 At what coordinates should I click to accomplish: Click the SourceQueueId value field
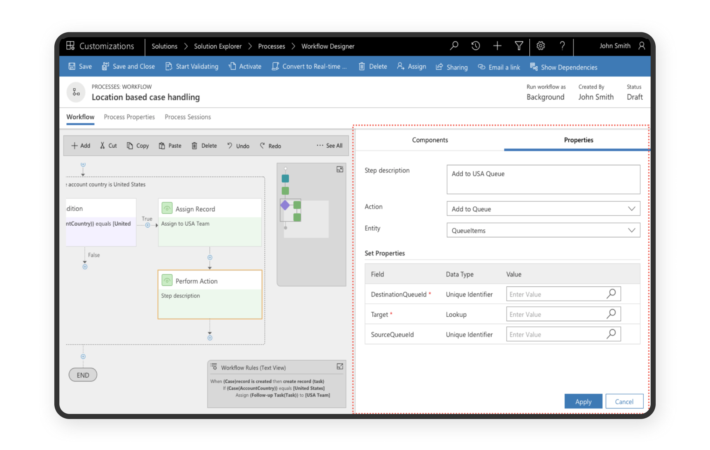(563, 334)
